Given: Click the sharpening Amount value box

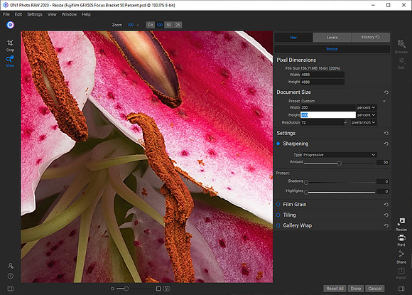Looking at the screenshot, I should [x=382, y=162].
